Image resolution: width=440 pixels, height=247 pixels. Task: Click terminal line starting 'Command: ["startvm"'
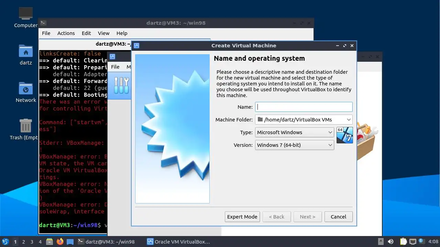[x=73, y=122]
